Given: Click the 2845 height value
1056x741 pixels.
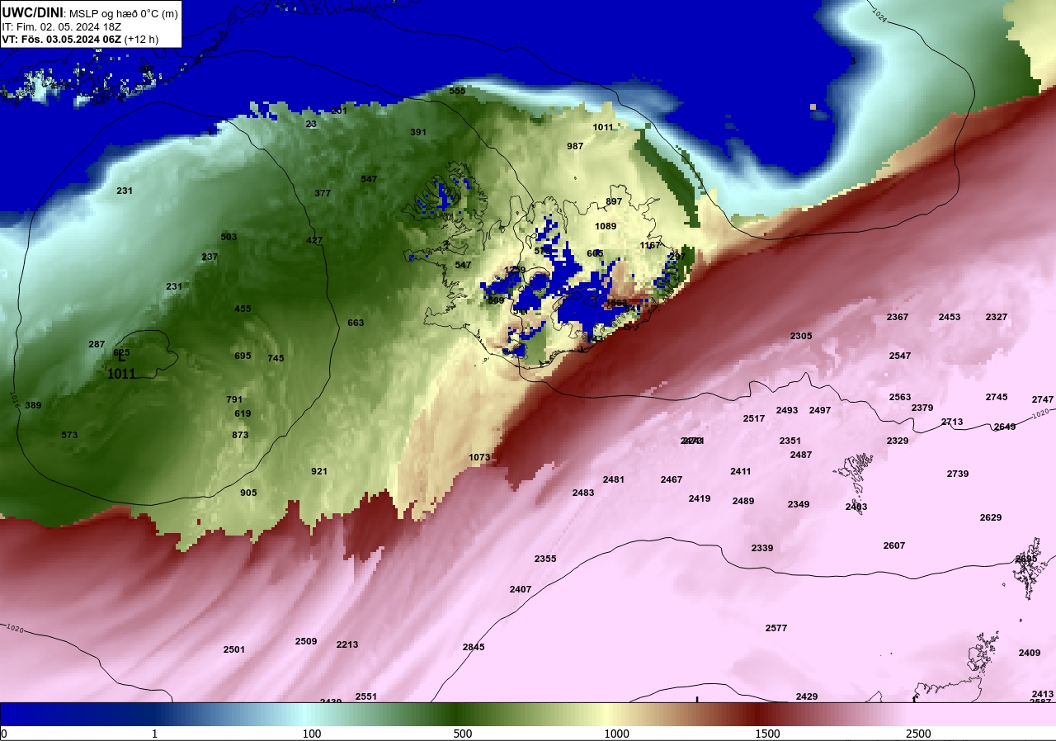Looking at the screenshot, I should point(474,647).
